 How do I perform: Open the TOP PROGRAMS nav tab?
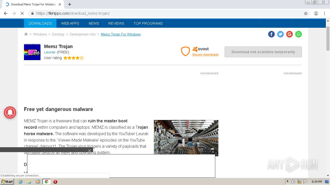[148, 23]
